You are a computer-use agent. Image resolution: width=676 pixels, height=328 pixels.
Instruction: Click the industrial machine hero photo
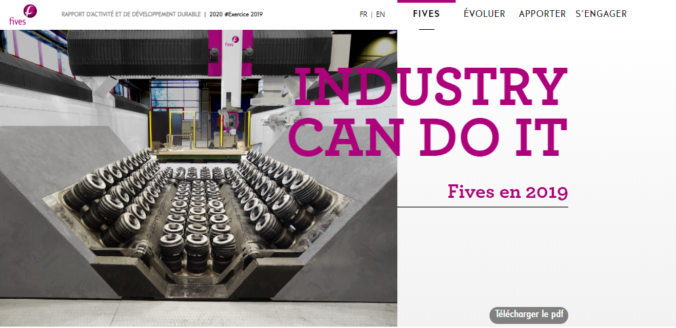pyautogui.click(x=198, y=178)
